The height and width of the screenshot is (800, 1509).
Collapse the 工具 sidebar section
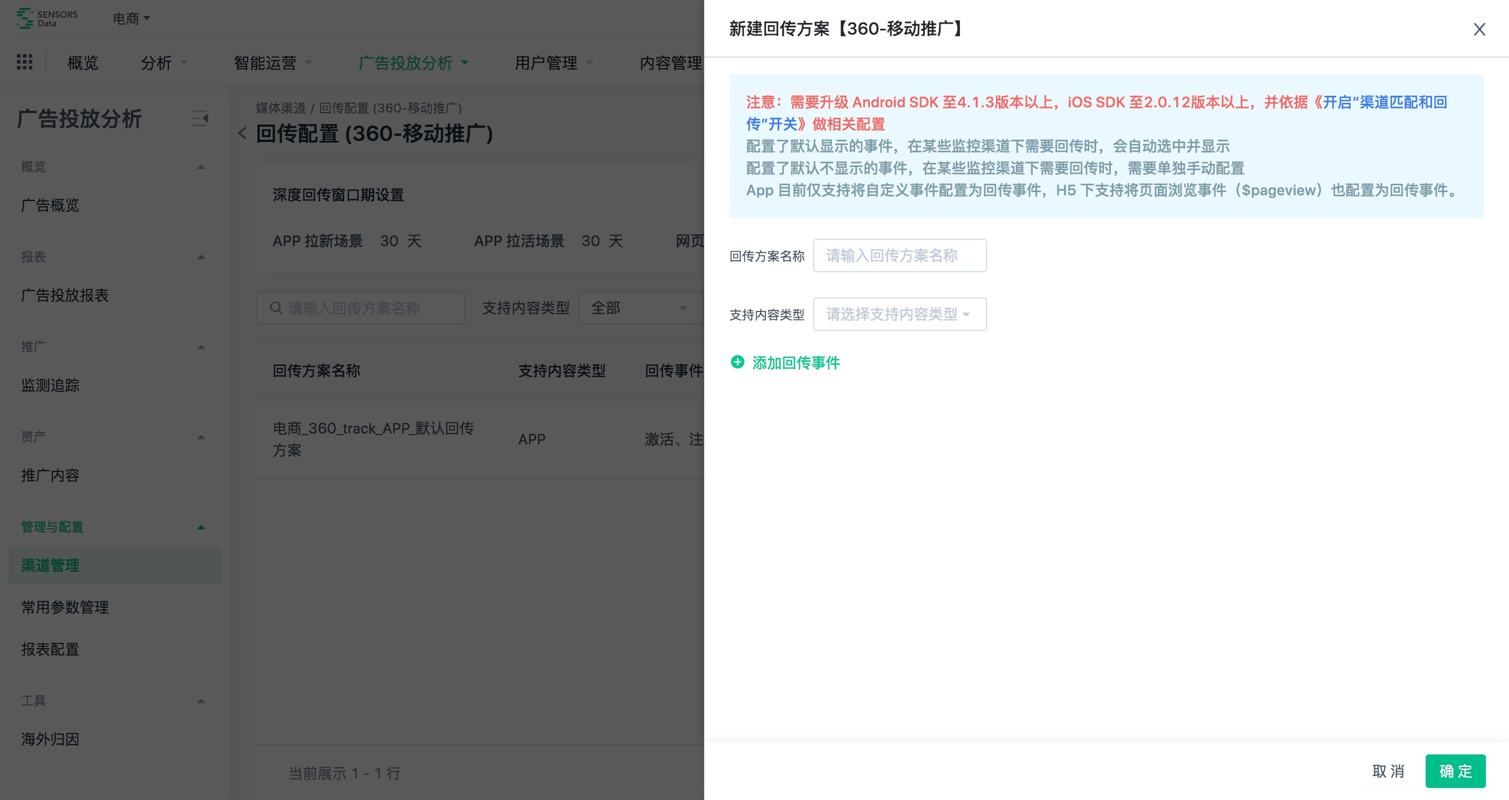click(x=201, y=701)
